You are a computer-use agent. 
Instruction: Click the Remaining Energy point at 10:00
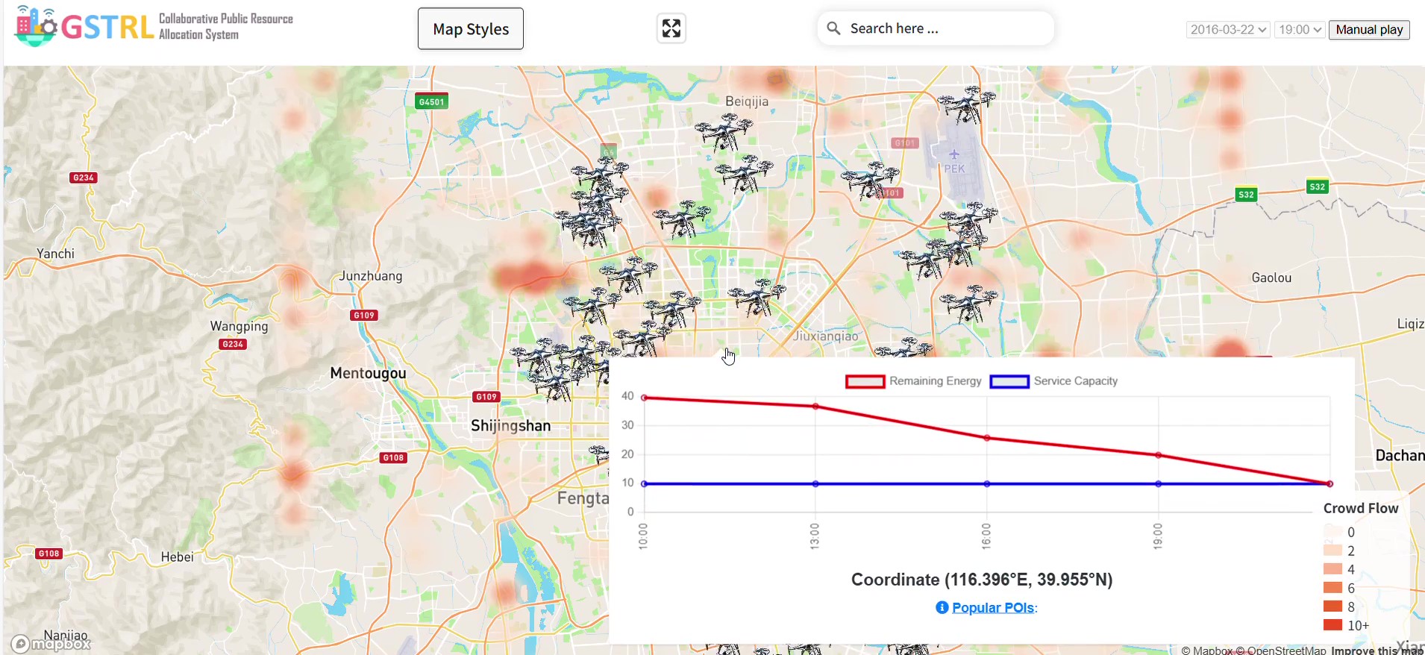click(645, 398)
